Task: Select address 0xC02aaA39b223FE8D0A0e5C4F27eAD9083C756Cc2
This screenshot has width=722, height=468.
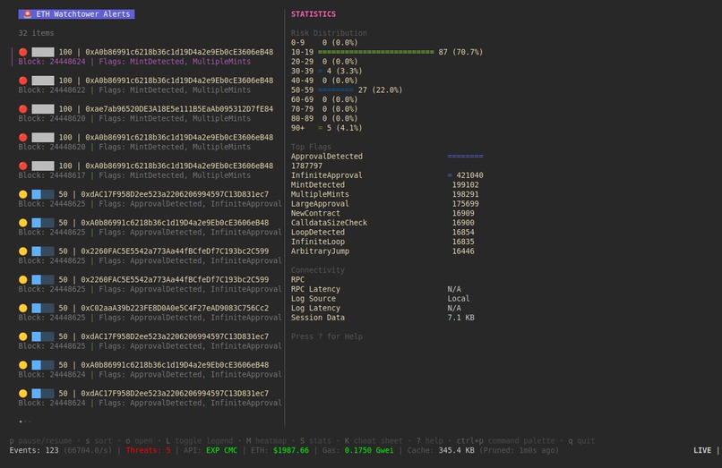Action: [x=175, y=308]
